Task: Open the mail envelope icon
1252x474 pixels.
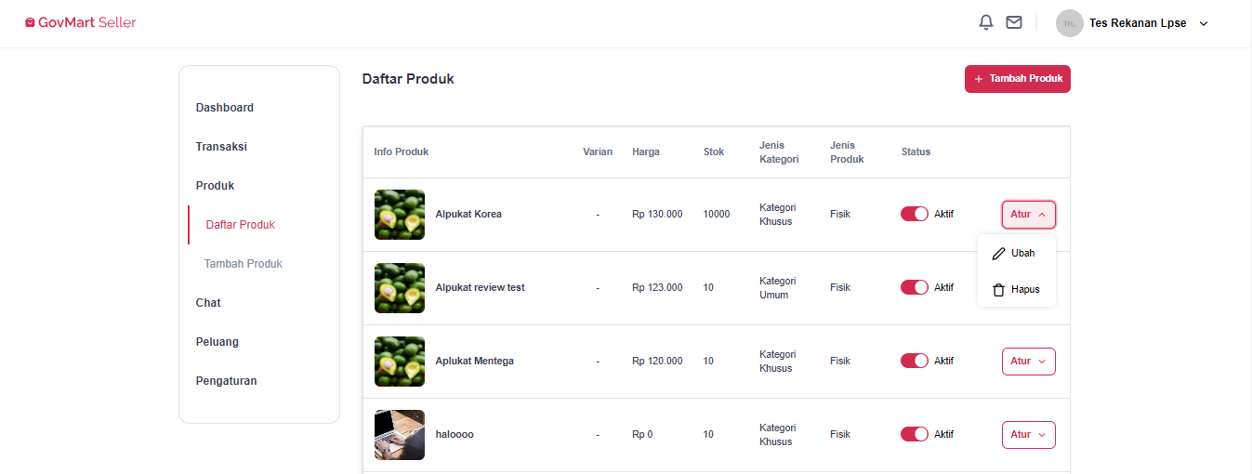Action: click(1014, 22)
